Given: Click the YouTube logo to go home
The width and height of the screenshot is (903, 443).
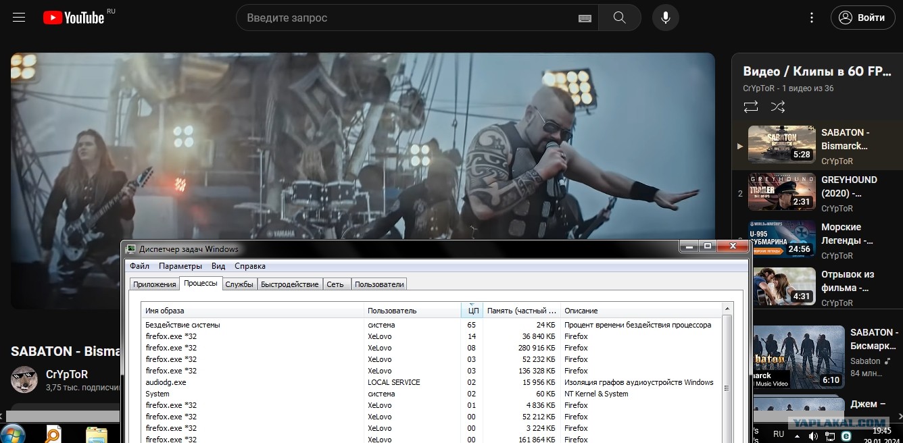Looking at the screenshot, I should pos(74,18).
